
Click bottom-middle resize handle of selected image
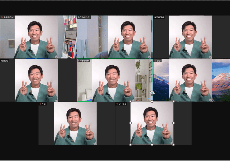pos(152,145)
